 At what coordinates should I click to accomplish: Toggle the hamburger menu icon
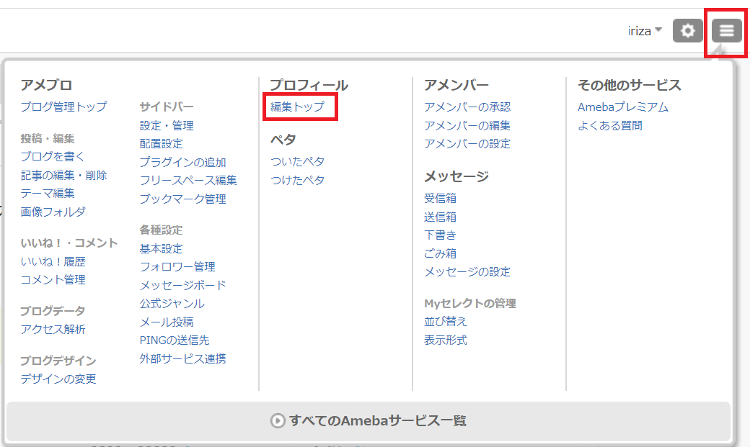pos(727,30)
